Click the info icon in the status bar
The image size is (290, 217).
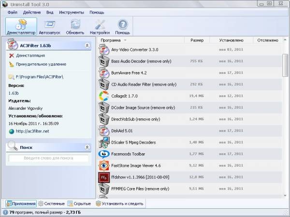tap(5, 212)
